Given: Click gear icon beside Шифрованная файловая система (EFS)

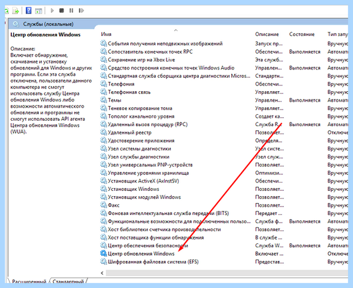Looking at the screenshot, I should tap(104, 261).
